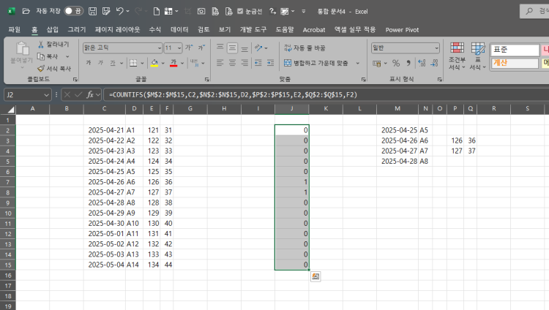The width and height of the screenshot is (549, 310).
Task: Click the Undo arrow icon
Action: pos(119,12)
